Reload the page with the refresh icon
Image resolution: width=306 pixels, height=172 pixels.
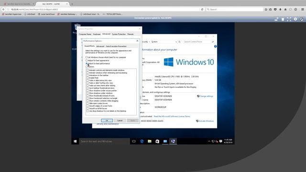202,10
